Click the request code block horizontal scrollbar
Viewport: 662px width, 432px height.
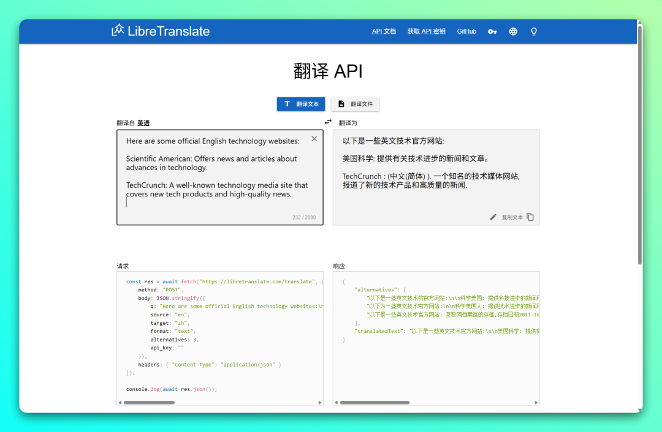tap(150, 403)
